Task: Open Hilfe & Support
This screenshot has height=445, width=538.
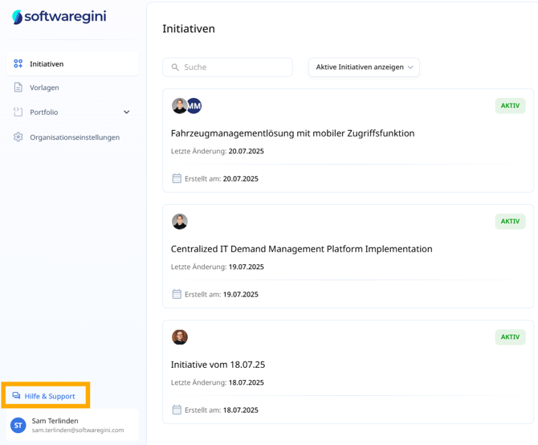Action: click(49, 396)
